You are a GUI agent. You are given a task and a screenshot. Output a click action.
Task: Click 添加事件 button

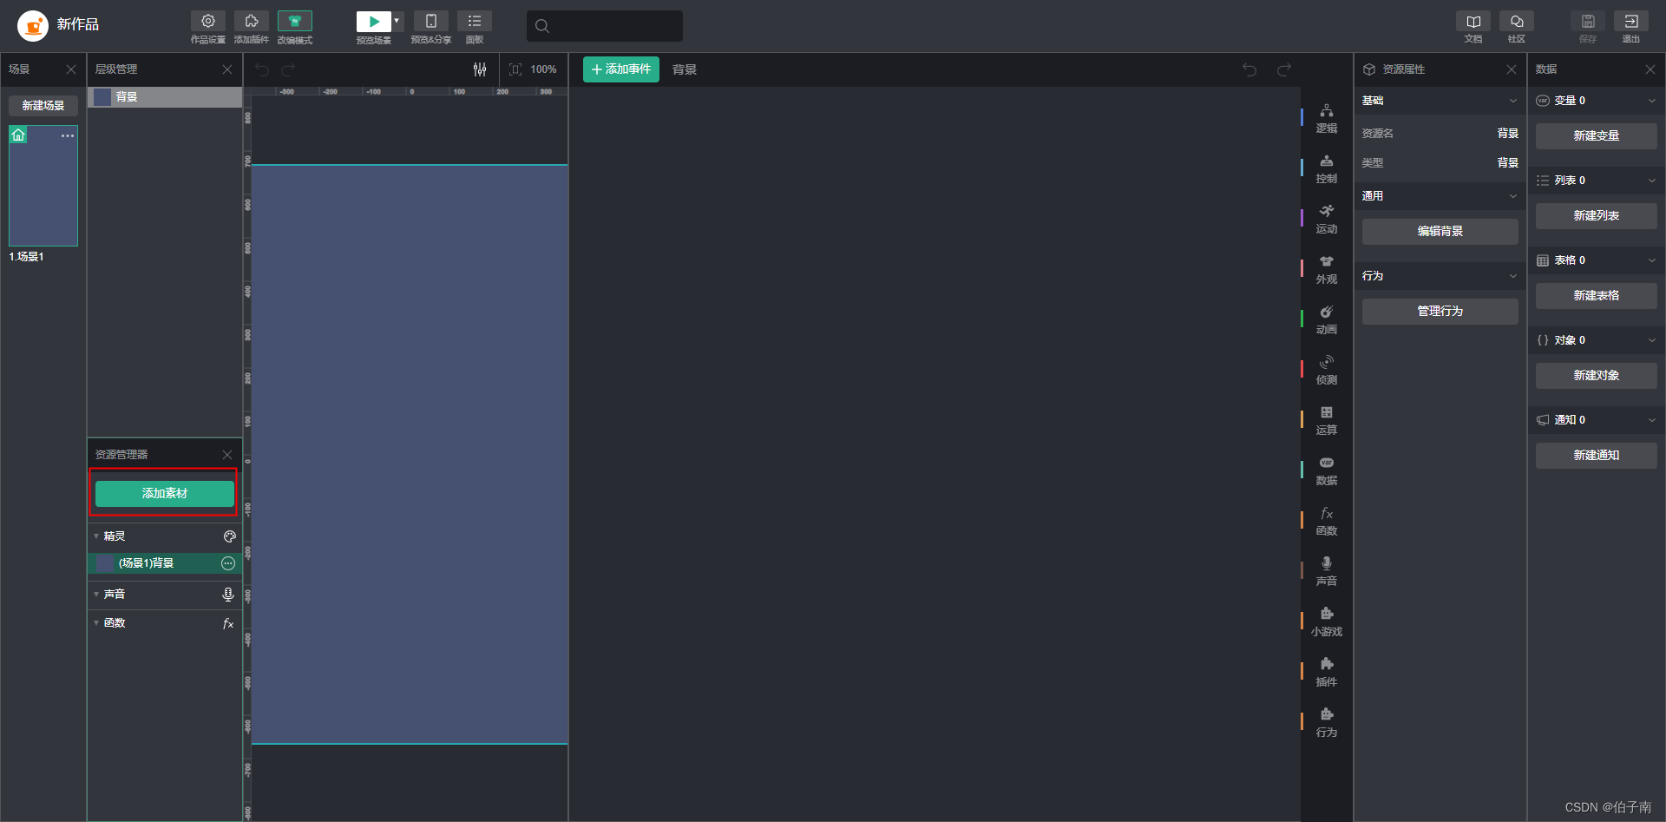(x=621, y=69)
